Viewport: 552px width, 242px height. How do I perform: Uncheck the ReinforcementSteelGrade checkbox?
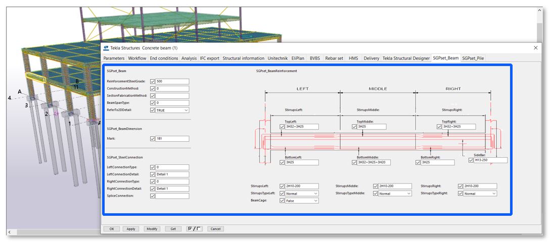pos(153,81)
